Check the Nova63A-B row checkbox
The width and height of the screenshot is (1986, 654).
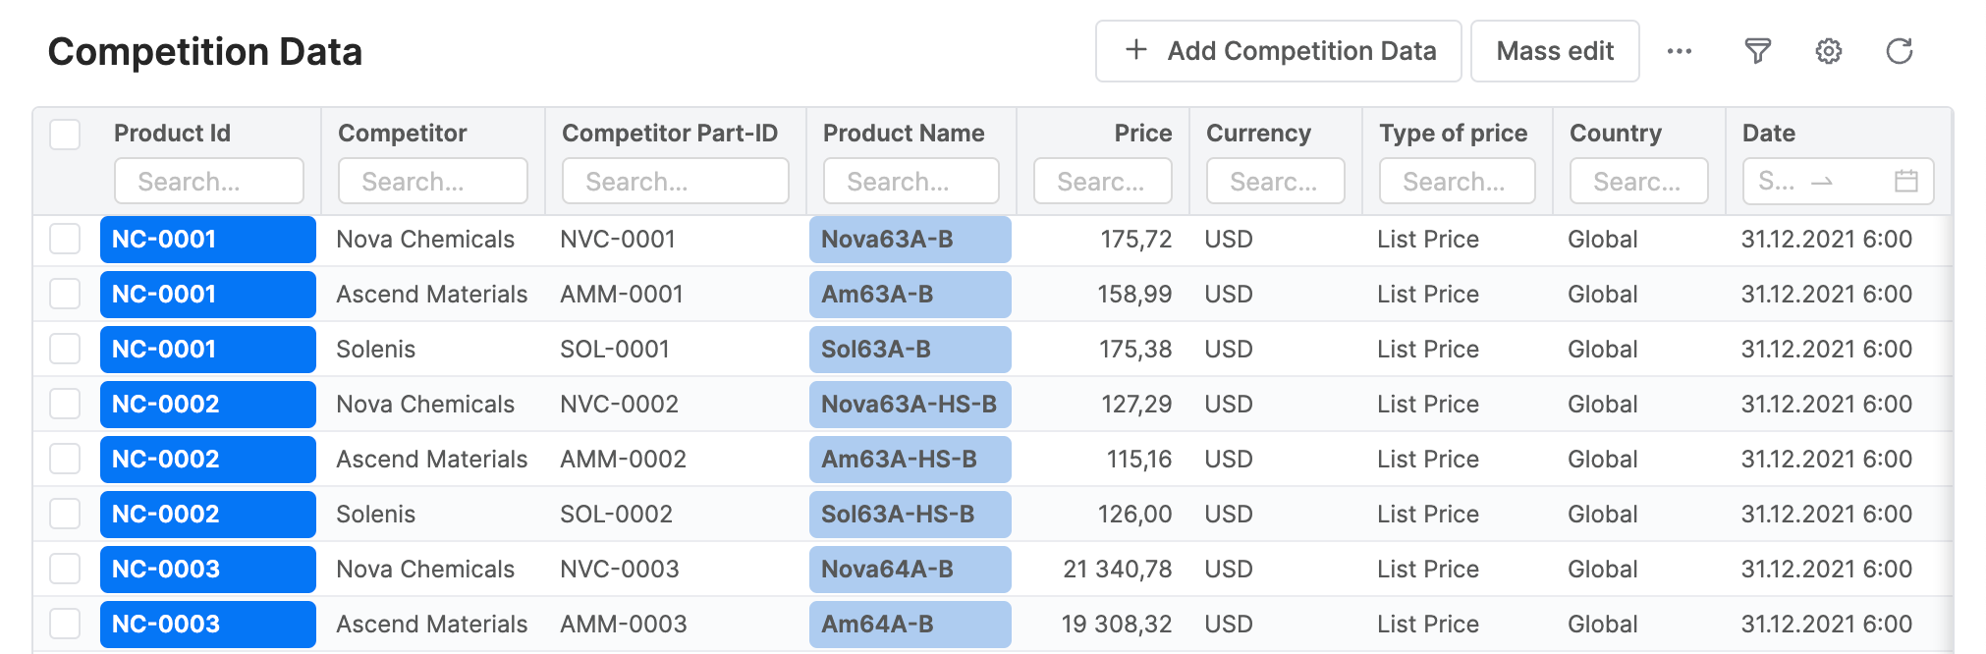pyautogui.click(x=65, y=239)
